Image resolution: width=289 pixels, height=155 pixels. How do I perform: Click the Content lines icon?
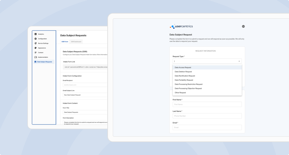point(36,53)
